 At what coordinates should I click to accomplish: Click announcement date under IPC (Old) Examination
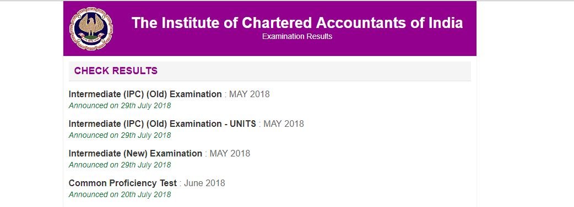120,106
